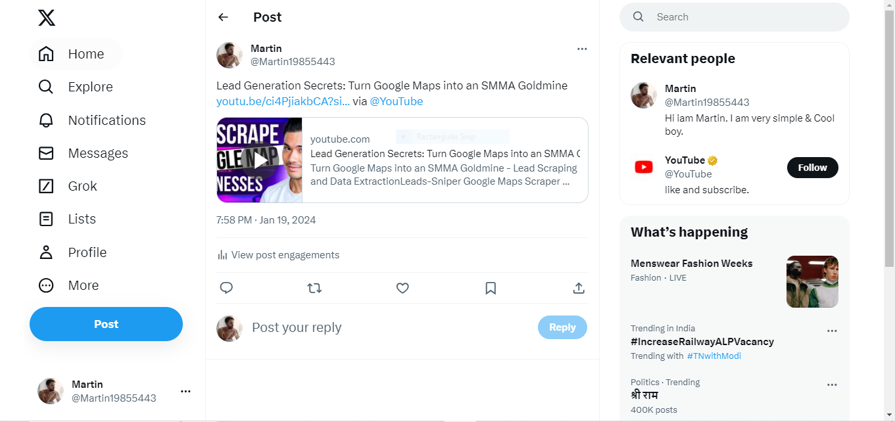Follow the YouTube account
The image size is (895, 422).
tap(812, 168)
